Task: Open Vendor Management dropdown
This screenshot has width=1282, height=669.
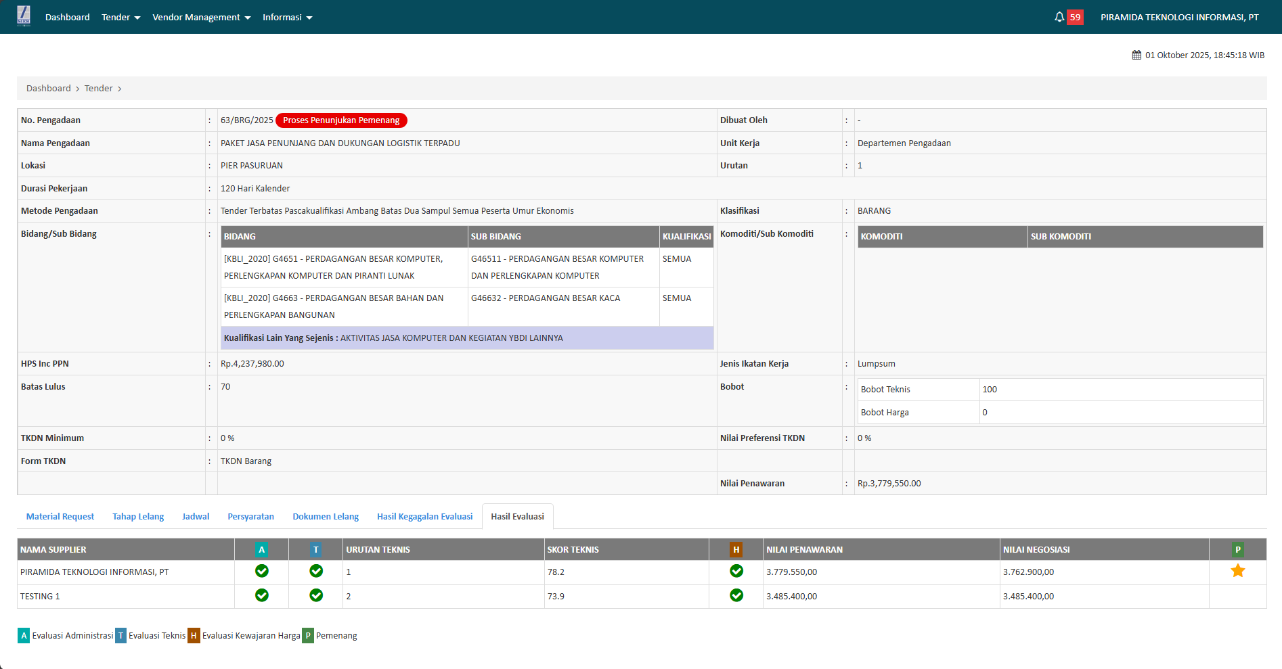Action: pyautogui.click(x=201, y=18)
